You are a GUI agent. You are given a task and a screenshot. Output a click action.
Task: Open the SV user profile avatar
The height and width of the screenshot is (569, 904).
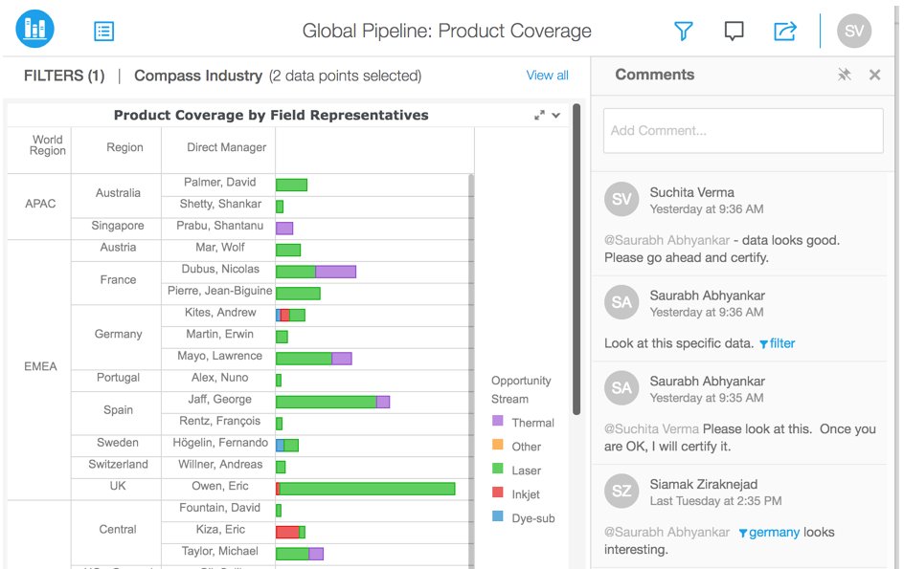point(854,31)
